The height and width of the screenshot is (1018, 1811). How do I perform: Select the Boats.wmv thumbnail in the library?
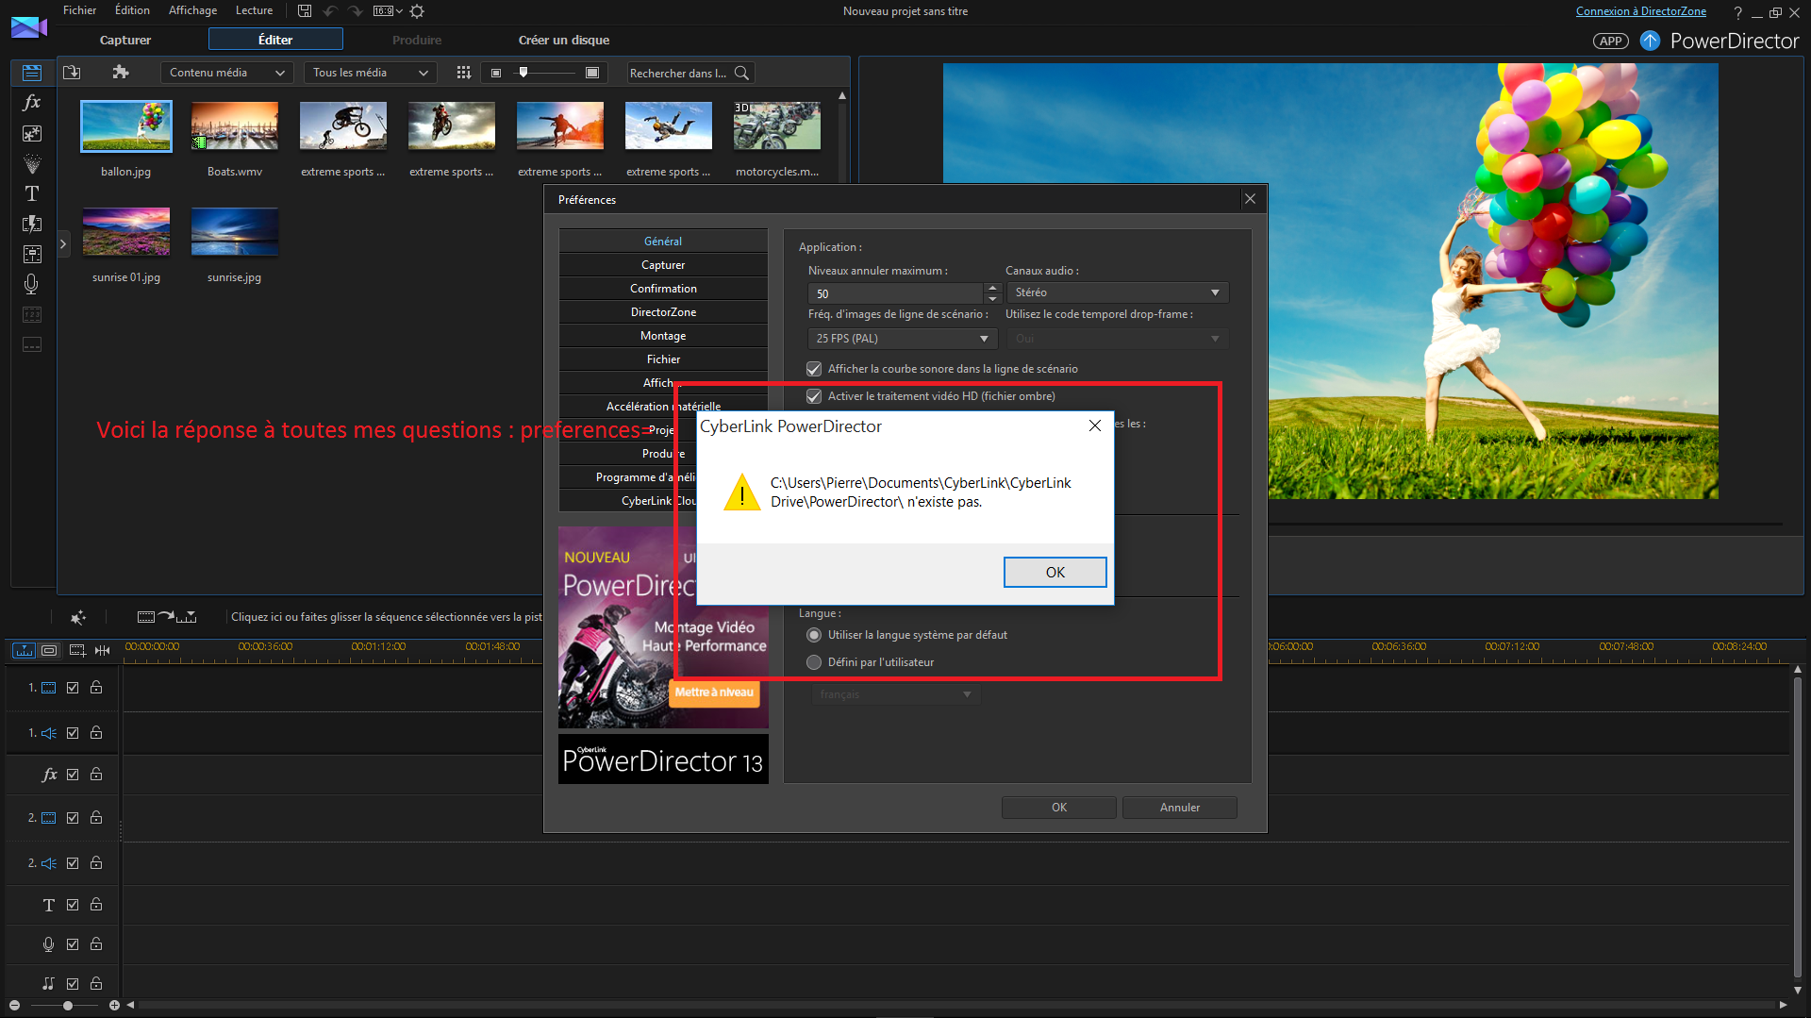click(x=235, y=126)
